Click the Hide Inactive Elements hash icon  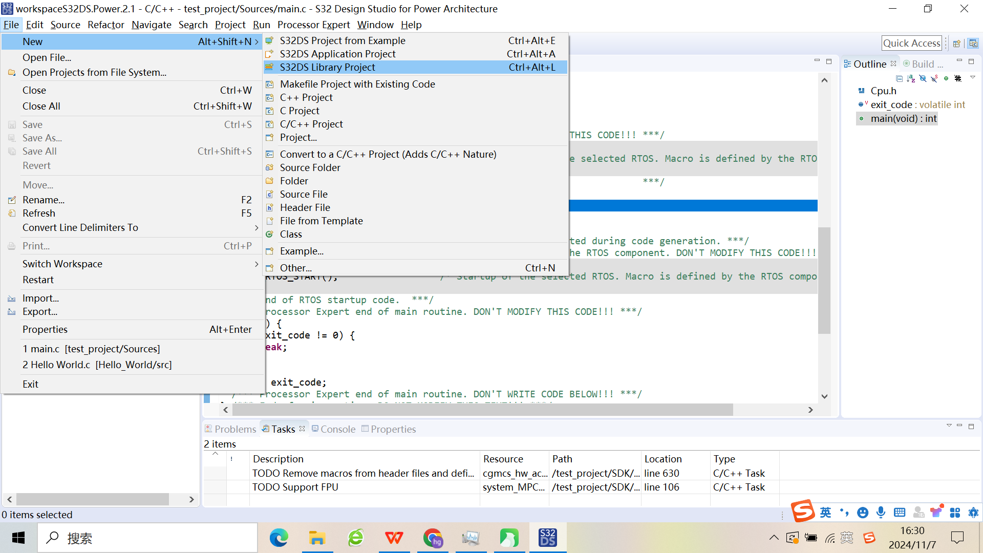coord(958,78)
